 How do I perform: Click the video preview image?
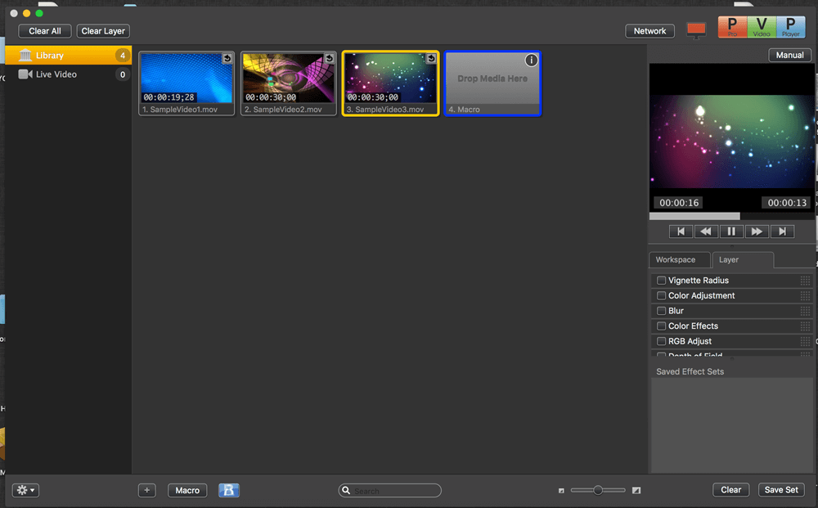731,142
